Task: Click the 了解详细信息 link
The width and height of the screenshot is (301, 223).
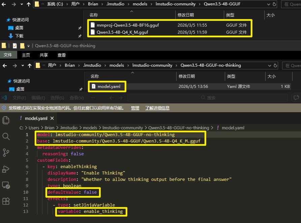Action: coord(157,108)
